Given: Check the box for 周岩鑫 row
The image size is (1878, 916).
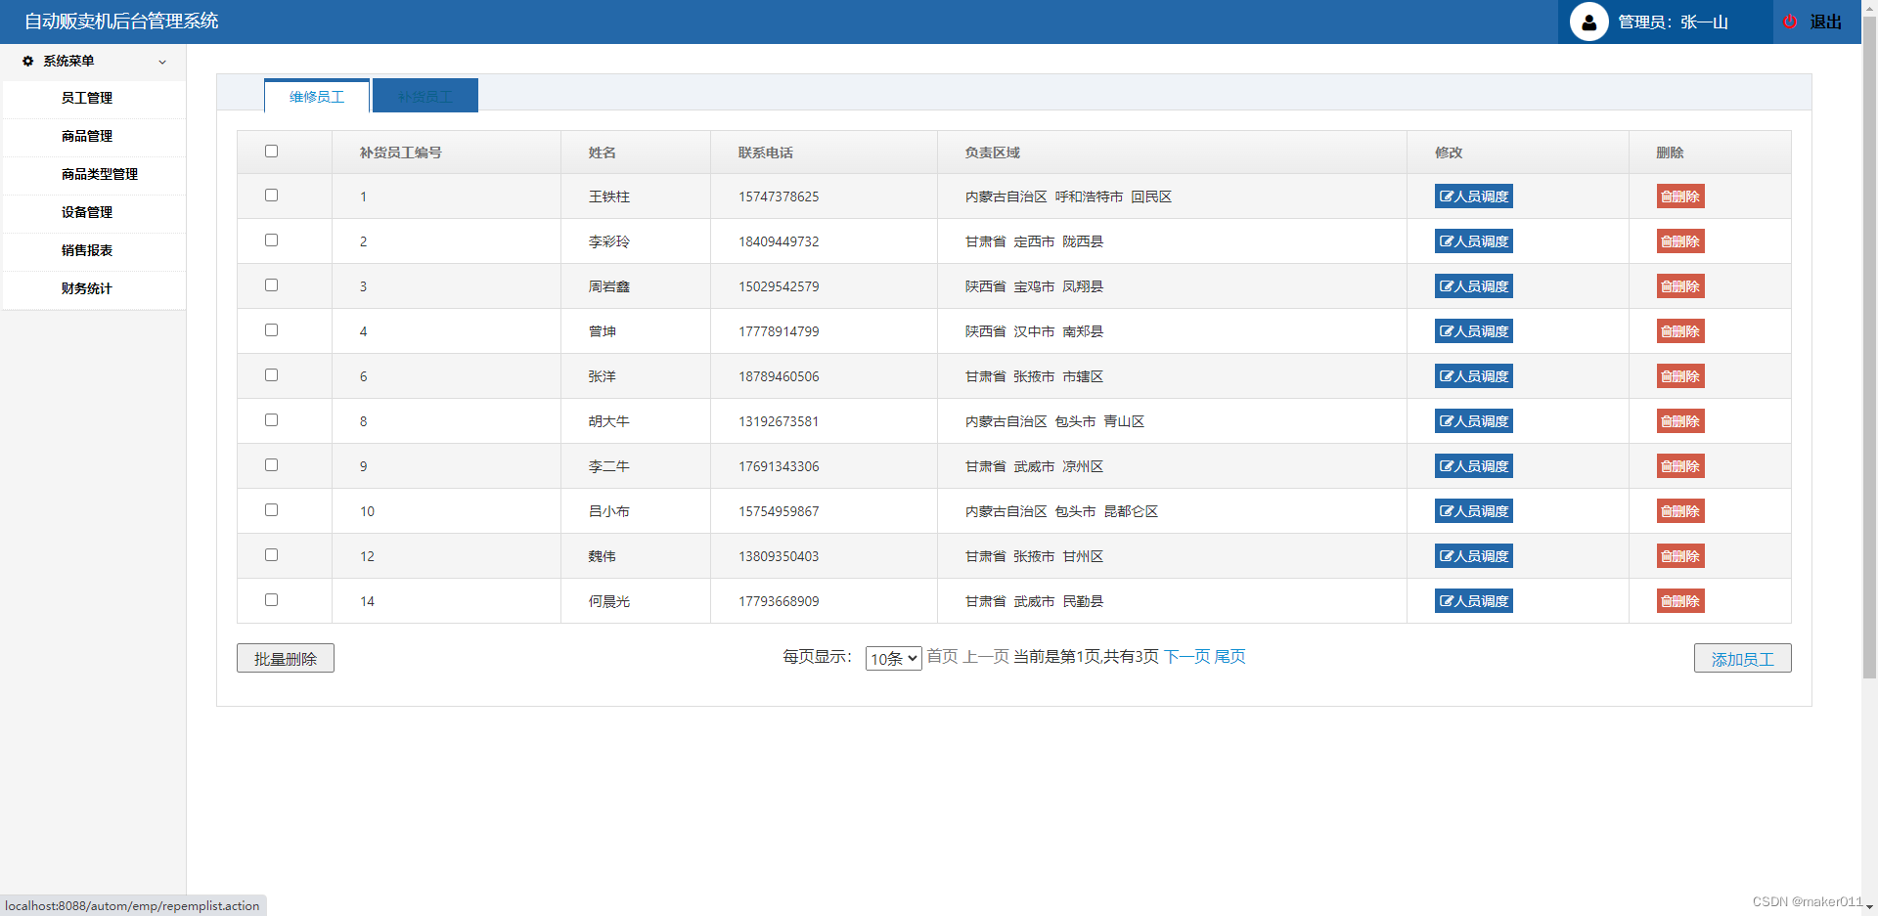Looking at the screenshot, I should click(271, 285).
